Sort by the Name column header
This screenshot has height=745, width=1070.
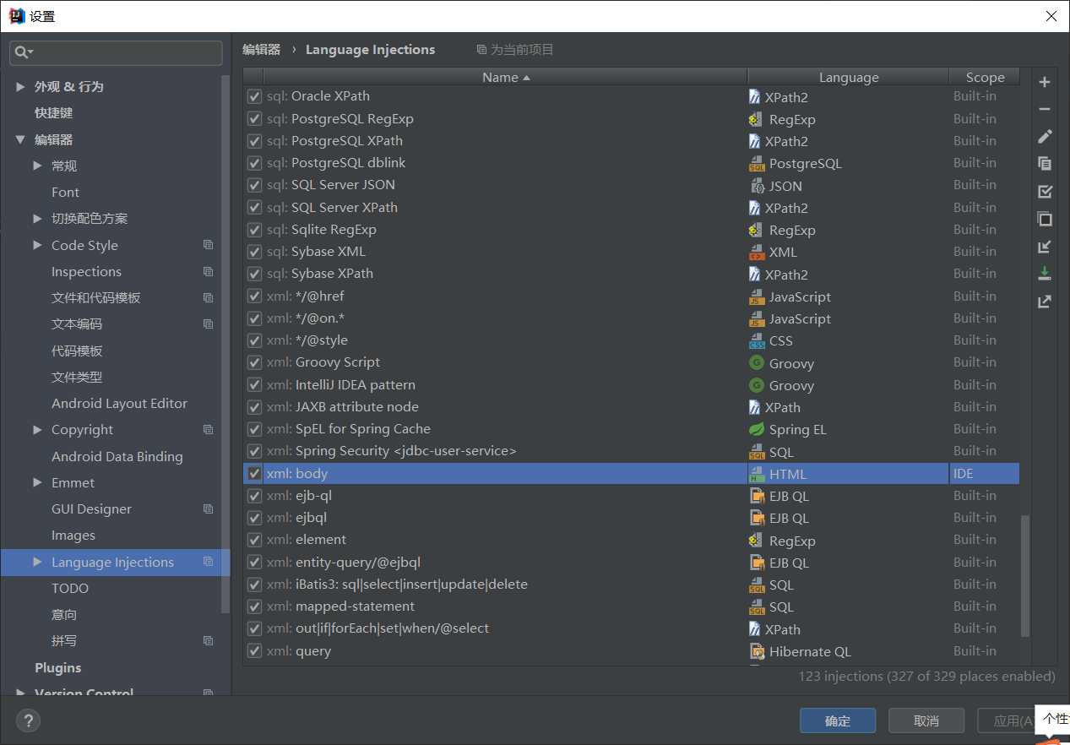506,77
